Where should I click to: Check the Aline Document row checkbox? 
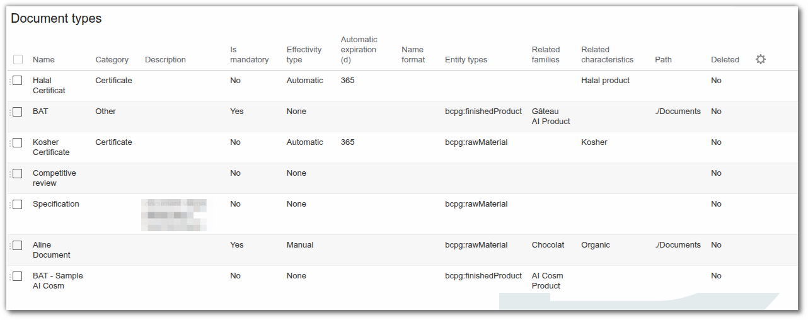click(x=18, y=245)
